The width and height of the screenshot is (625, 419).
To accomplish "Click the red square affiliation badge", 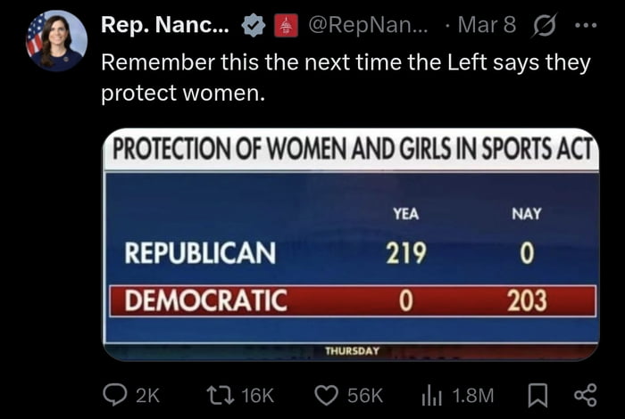I will click(285, 27).
